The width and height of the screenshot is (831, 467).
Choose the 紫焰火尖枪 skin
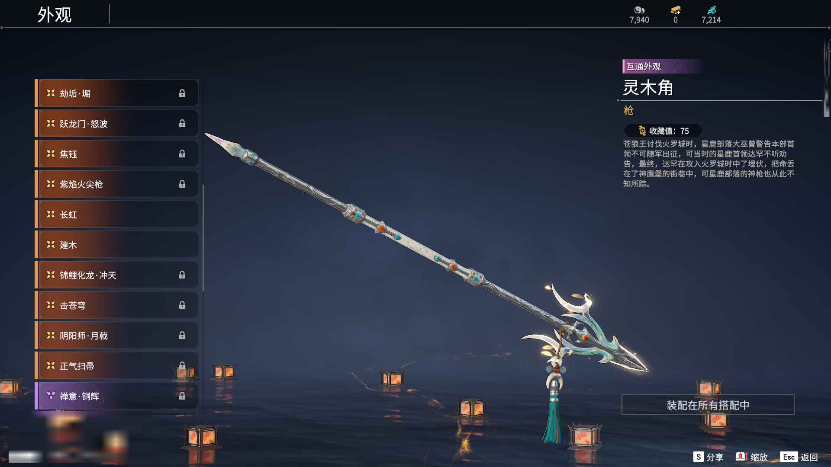pyautogui.click(x=117, y=184)
